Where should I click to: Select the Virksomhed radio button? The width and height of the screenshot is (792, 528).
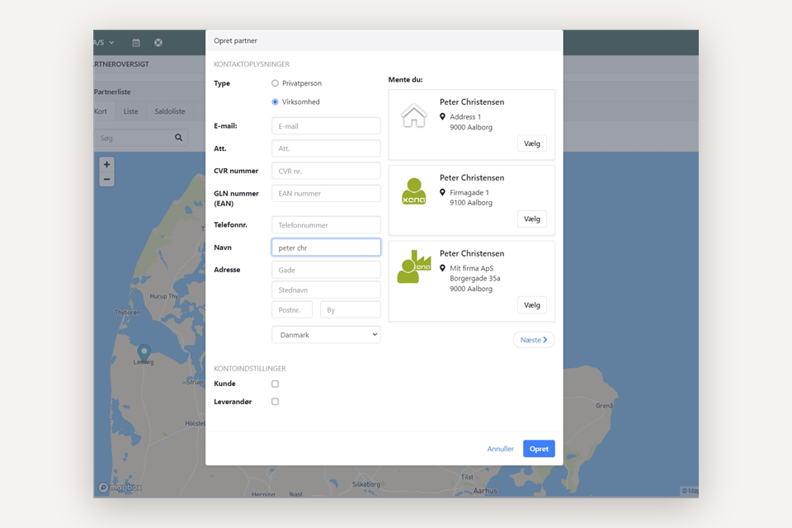276,102
